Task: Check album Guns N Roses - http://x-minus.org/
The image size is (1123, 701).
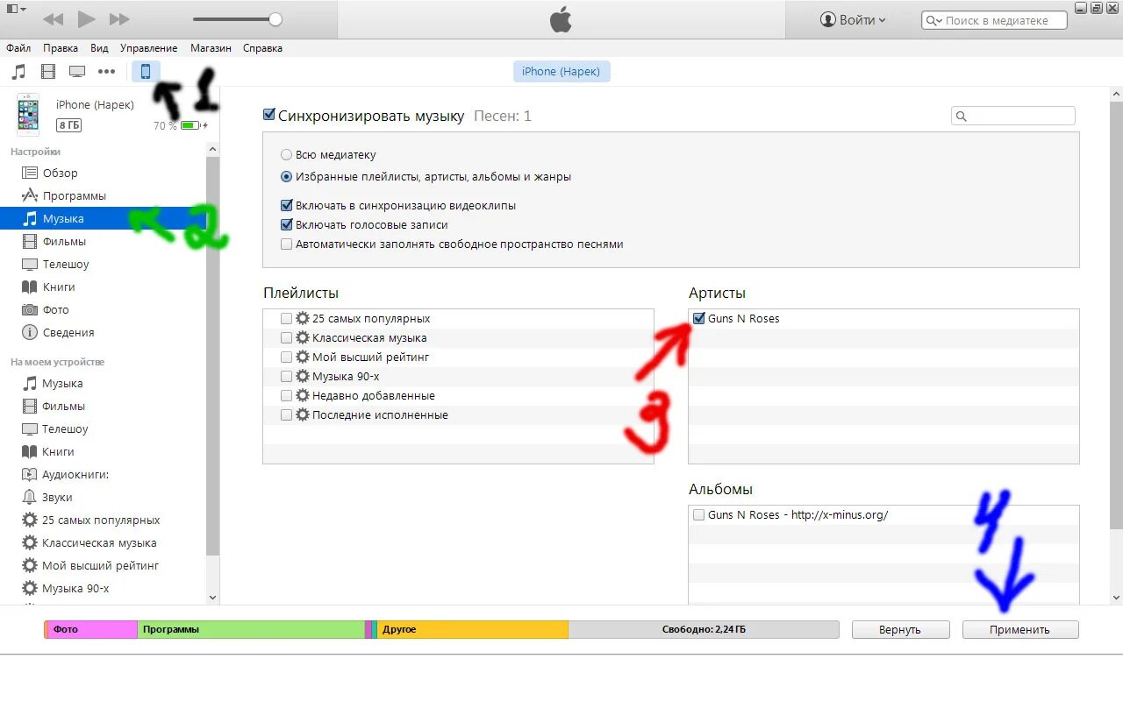Action: (x=698, y=514)
